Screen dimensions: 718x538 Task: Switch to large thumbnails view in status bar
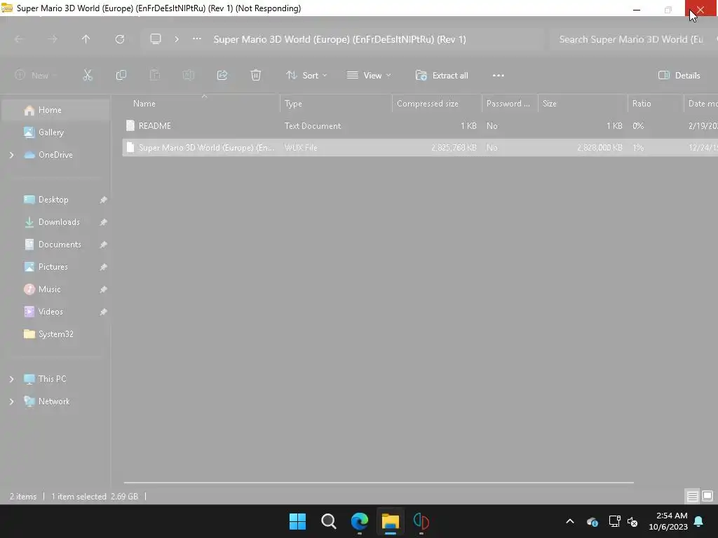click(707, 496)
